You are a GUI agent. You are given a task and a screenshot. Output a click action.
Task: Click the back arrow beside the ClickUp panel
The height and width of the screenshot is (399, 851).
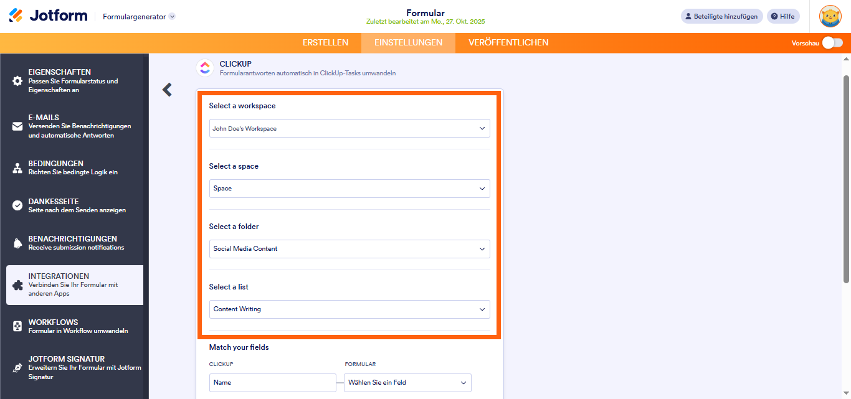click(167, 90)
